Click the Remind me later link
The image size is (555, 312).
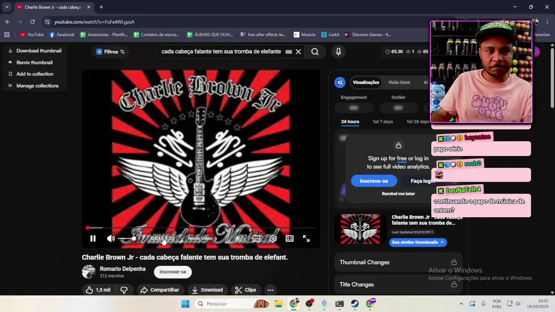tap(398, 194)
